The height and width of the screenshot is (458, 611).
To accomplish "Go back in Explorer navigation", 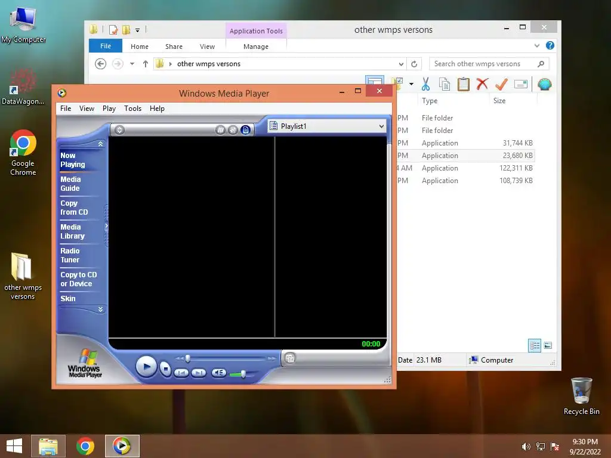I will (x=100, y=63).
